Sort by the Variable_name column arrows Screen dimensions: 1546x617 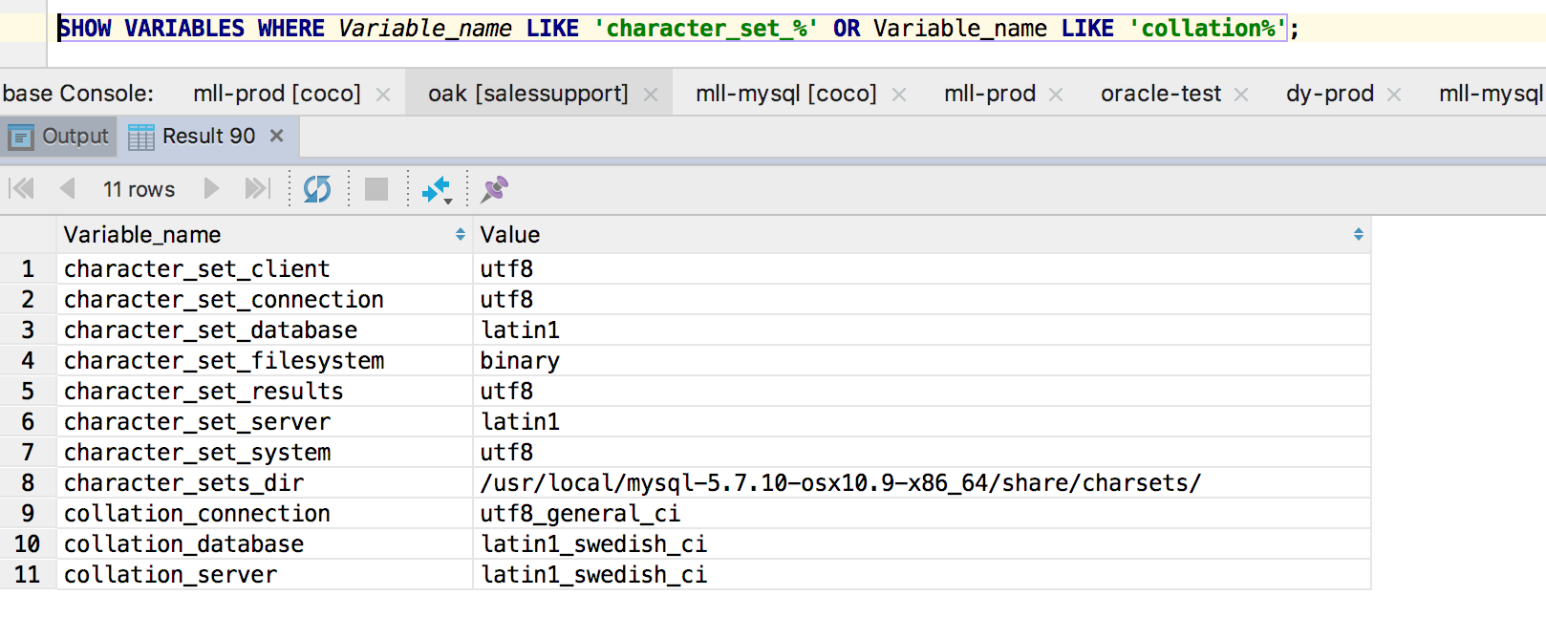[x=460, y=235]
